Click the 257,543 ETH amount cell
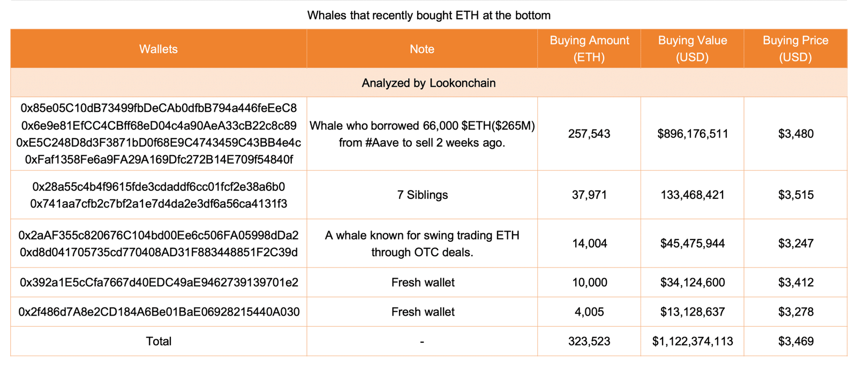The width and height of the screenshot is (857, 368). pos(589,134)
